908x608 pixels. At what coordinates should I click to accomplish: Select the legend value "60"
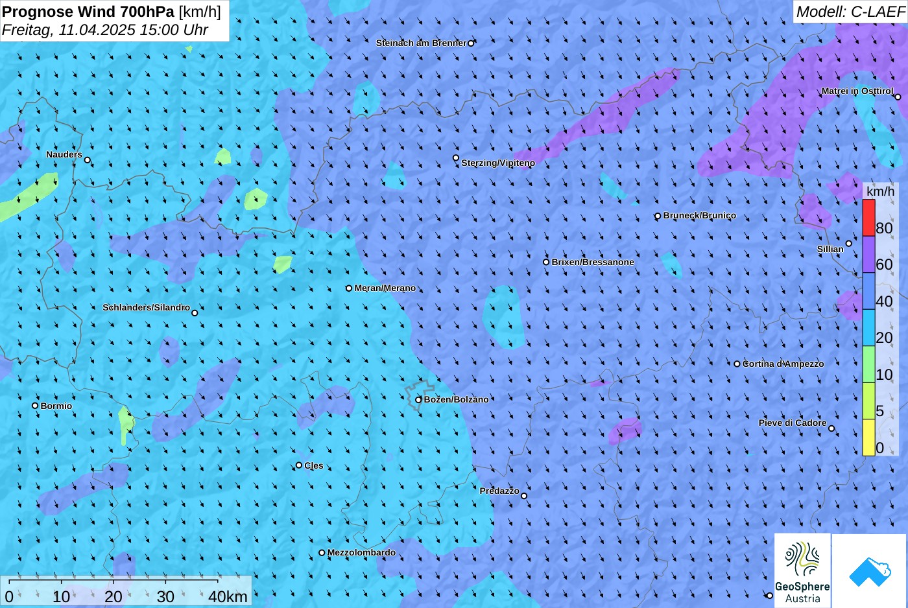pos(884,264)
